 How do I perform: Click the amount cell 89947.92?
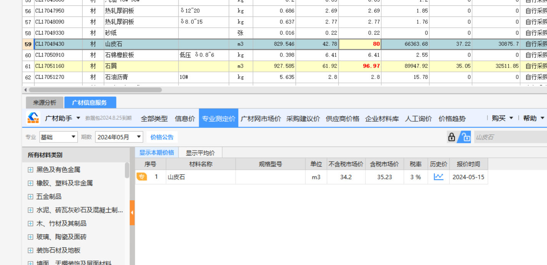tap(405, 66)
